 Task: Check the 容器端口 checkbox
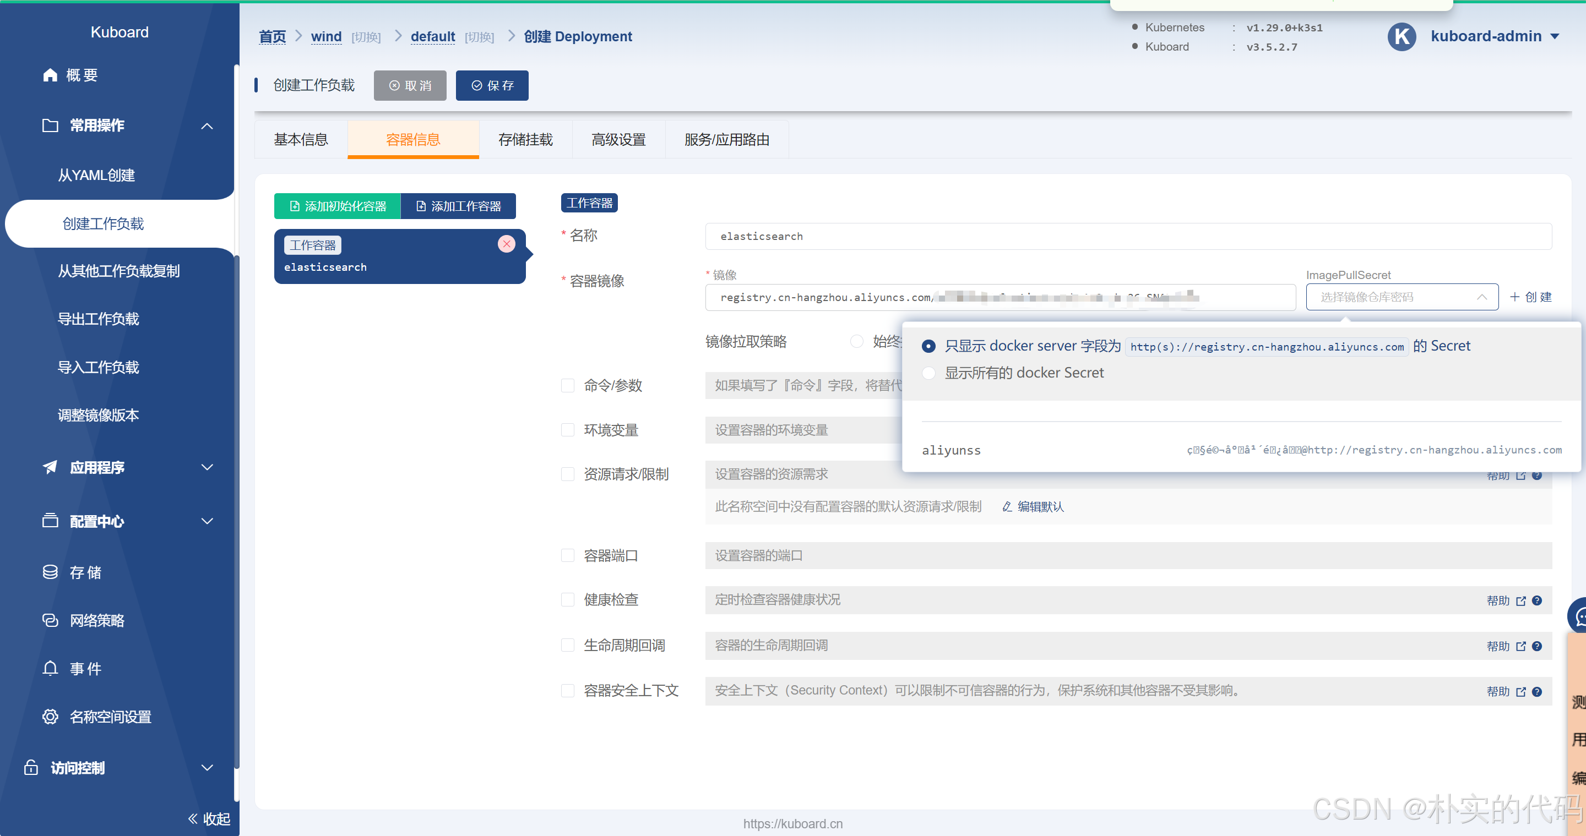point(568,555)
